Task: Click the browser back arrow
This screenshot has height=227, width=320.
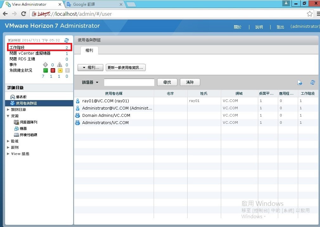Action: coord(5,14)
